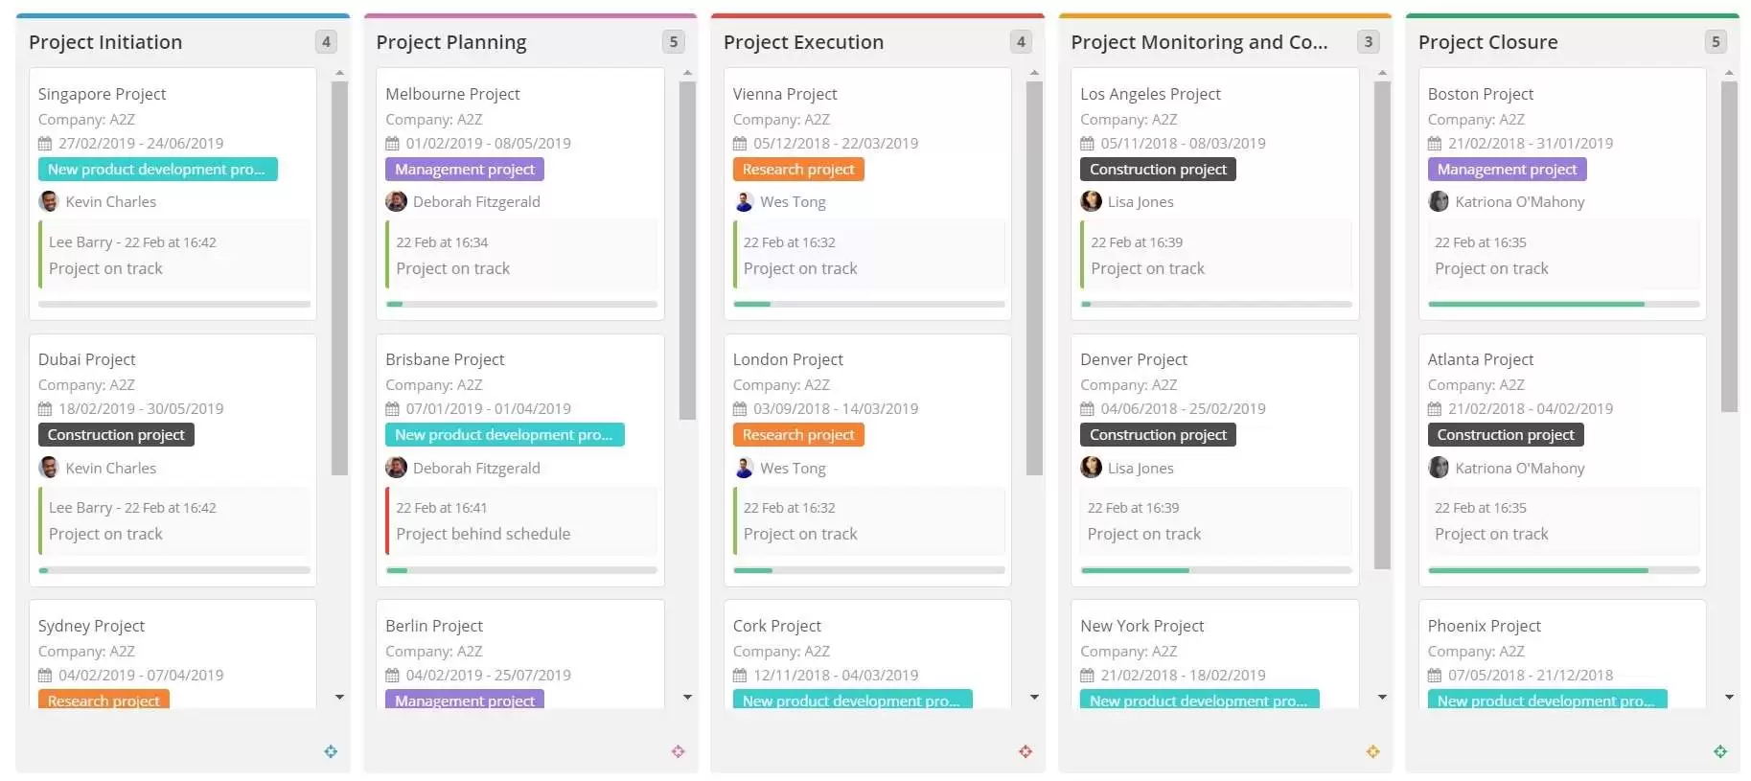The width and height of the screenshot is (1751, 781).
Task: Click the calendar icon on Singapore Project card
Action: click(x=45, y=144)
